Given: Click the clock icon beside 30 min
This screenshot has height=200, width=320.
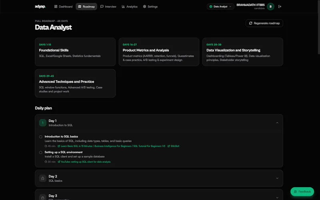Looking at the screenshot, I should point(46,162).
